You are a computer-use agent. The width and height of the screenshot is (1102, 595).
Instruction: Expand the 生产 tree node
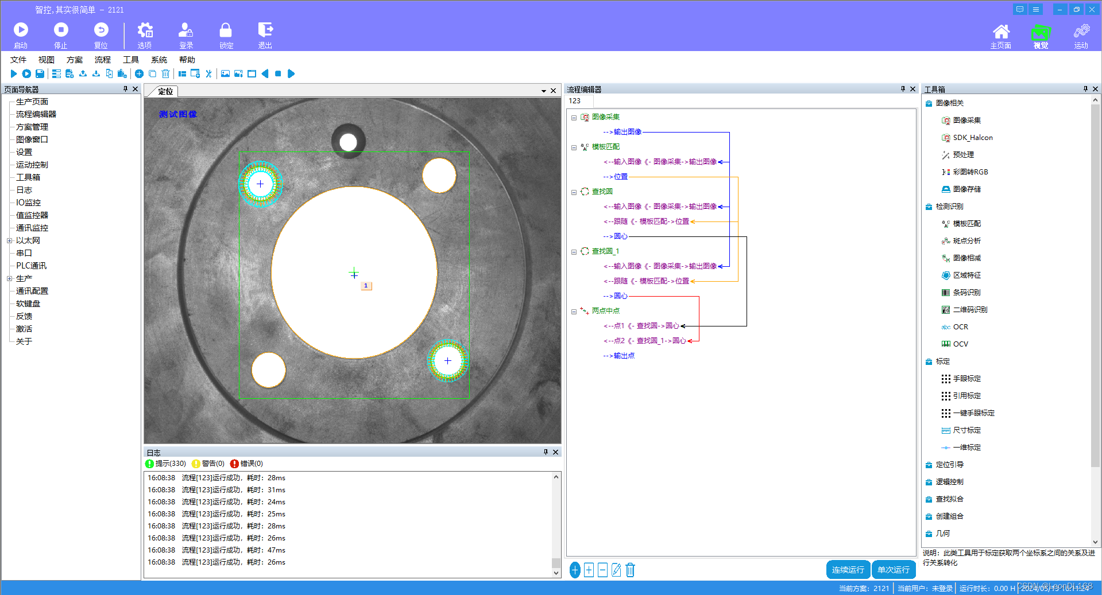coord(9,279)
